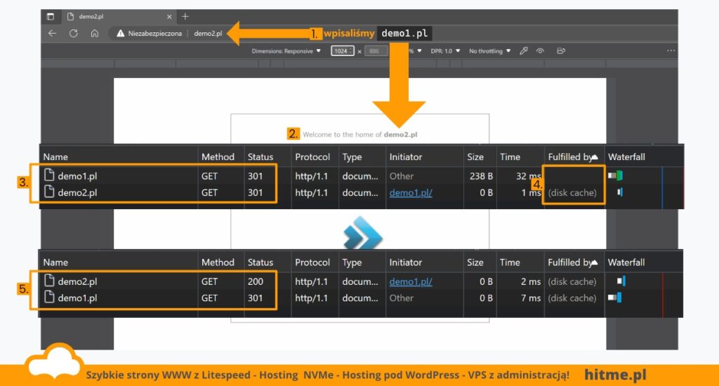Click the 1024 width input field
719x386 pixels.
coord(343,51)
